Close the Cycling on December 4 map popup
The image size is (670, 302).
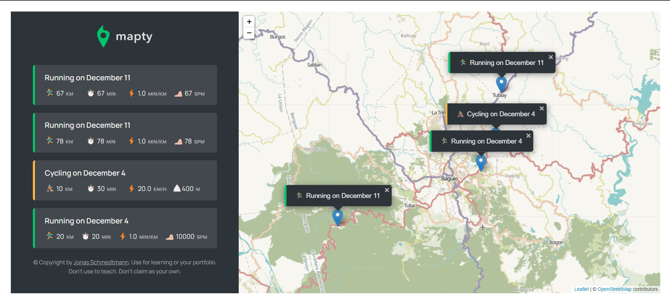click(x=542, y=109)
